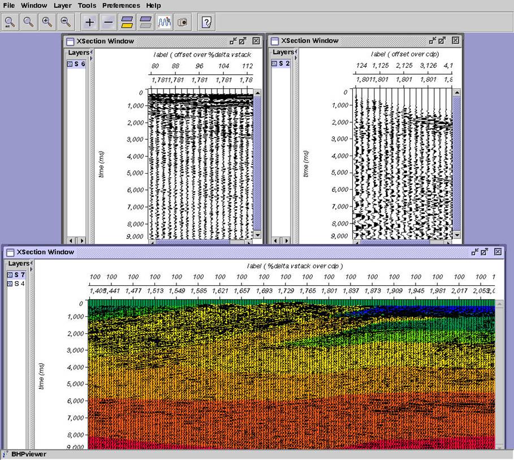Close the top-right XSection window
The image size is (514, 460).
[x=455, y=40]
